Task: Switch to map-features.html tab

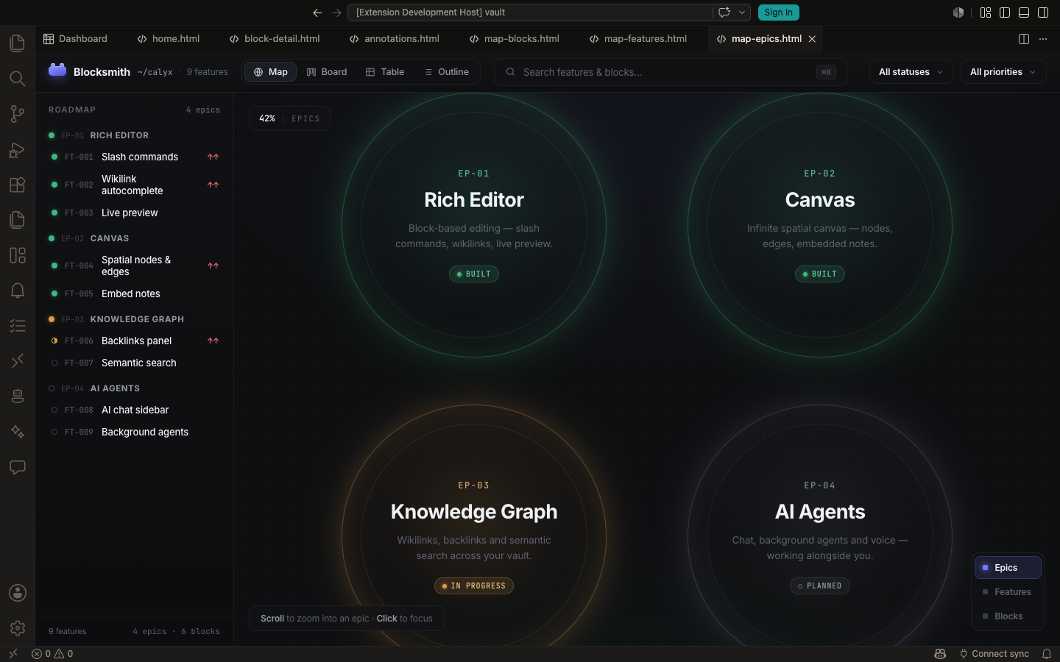Action: 638,39
